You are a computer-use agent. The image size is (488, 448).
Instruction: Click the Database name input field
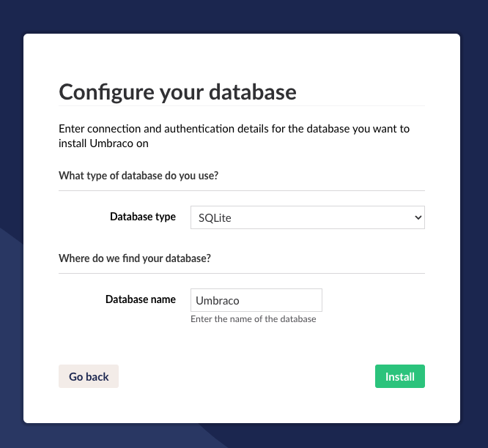[x=256, y=300]
